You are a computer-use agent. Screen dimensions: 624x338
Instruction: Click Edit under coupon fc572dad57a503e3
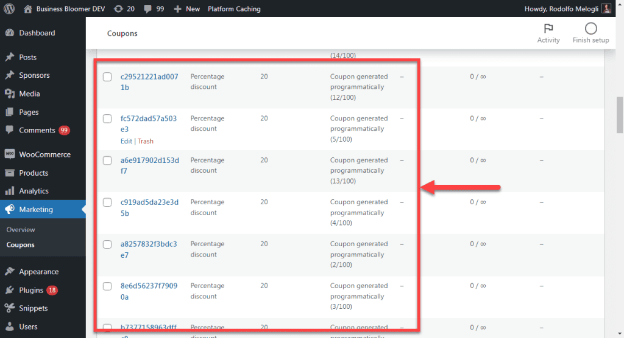pos(126,141)
